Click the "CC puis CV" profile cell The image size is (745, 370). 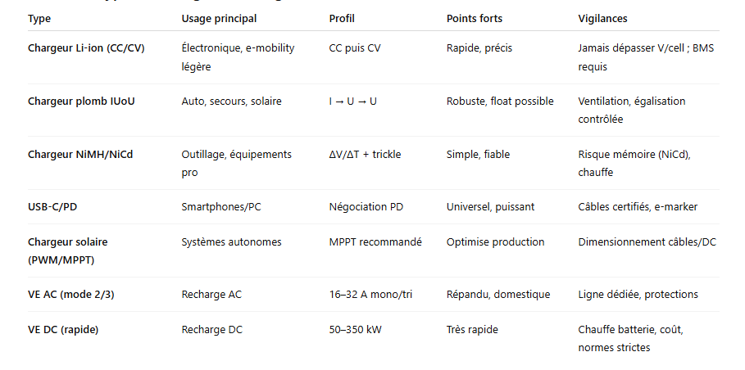[x=355, y=48]
